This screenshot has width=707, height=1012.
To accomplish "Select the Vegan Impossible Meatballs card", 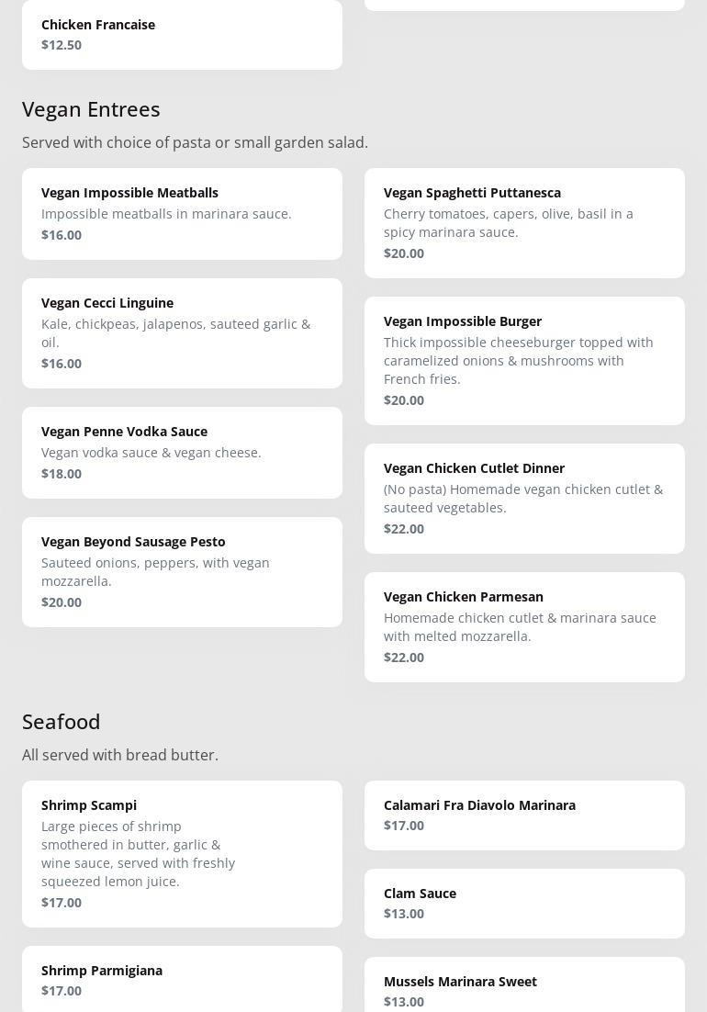I will point(182,213).
